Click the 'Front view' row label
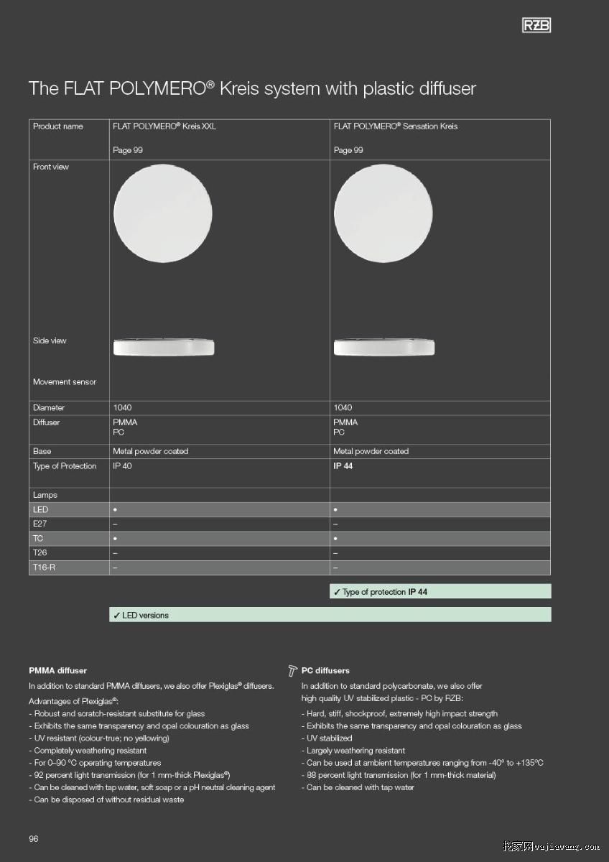 51,167
